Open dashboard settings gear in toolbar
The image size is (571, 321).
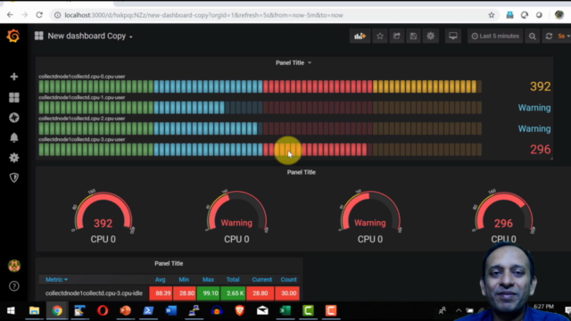430,36
